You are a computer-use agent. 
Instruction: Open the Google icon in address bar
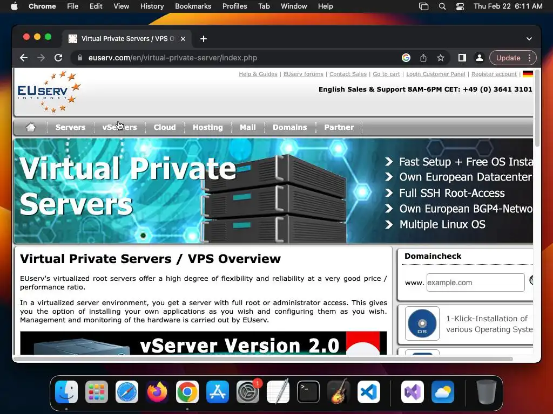[x=406, y=58]
